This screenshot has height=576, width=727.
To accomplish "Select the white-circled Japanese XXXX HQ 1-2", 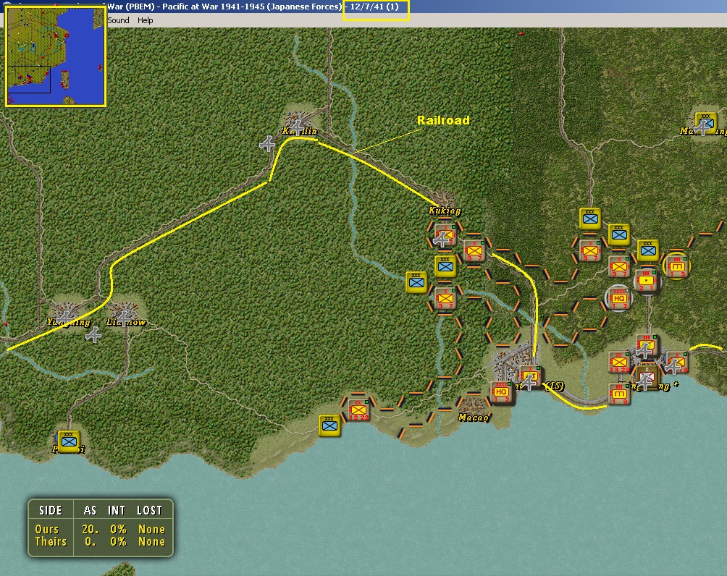I will 619,298.
